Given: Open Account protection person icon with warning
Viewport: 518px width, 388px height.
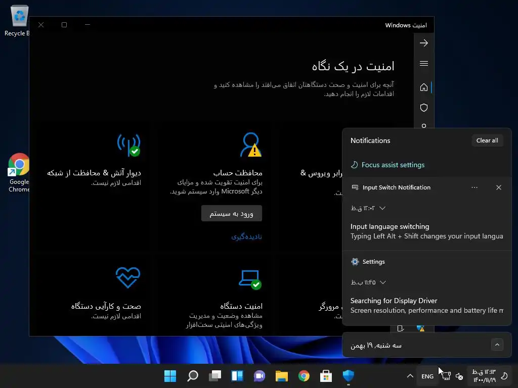Looking at the screenshot, I should (x=251, y=144).
